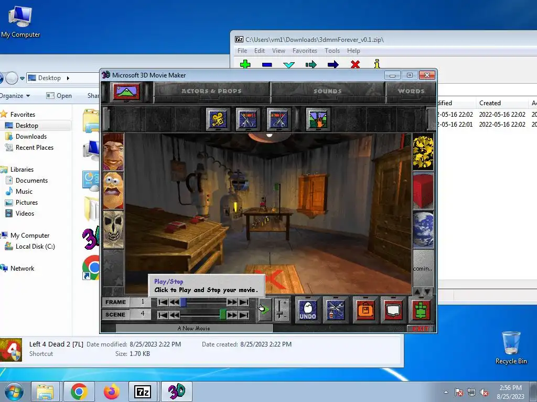Screen dimensions: 537x402
Task: Click 7-Zip Test checkmark icon
Action: [289, 64]
